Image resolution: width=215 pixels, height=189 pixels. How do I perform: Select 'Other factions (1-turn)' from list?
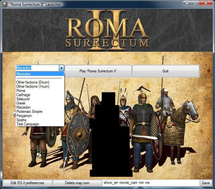click(x=33, y=86)
